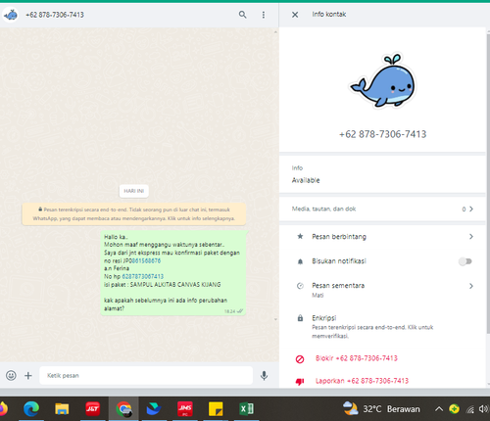View the large whale profile picture
490x421 pixels.
(x=382, y=80)
